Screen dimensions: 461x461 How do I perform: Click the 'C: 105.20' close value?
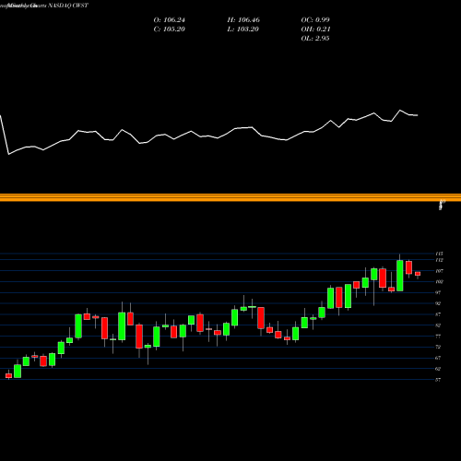170,30
